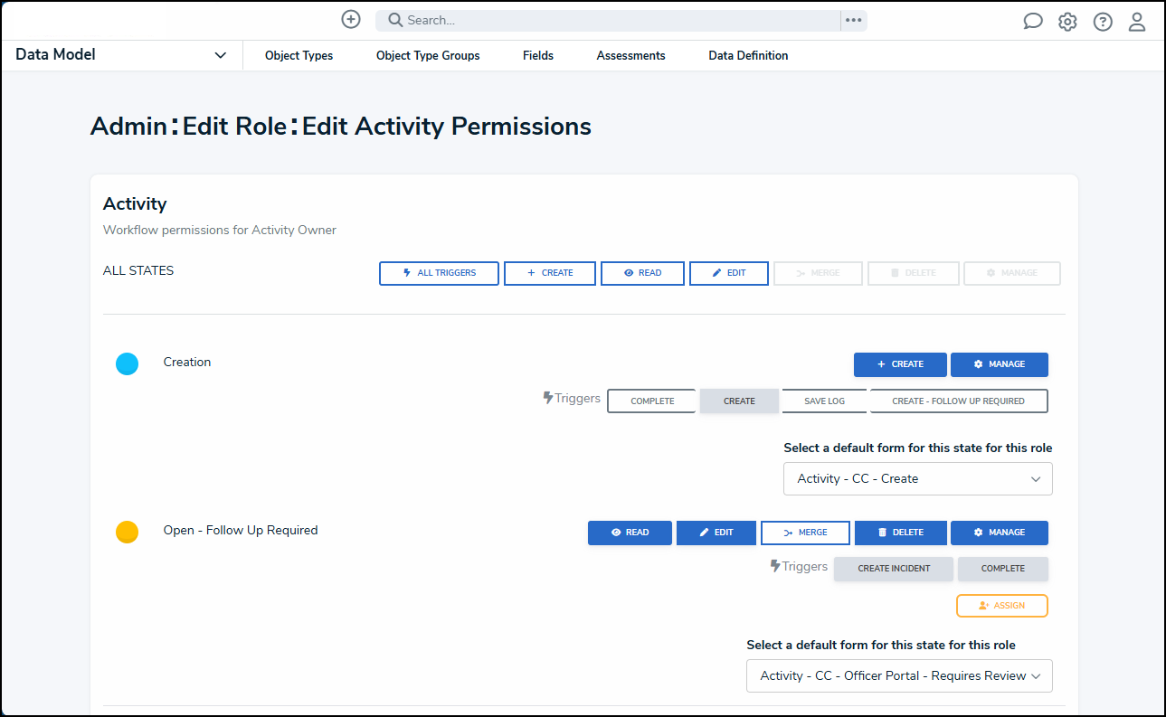
Task: Toggle the CREATE - FOLLOW UP REQUIRED trigger
Action: (x=959, y=401)
